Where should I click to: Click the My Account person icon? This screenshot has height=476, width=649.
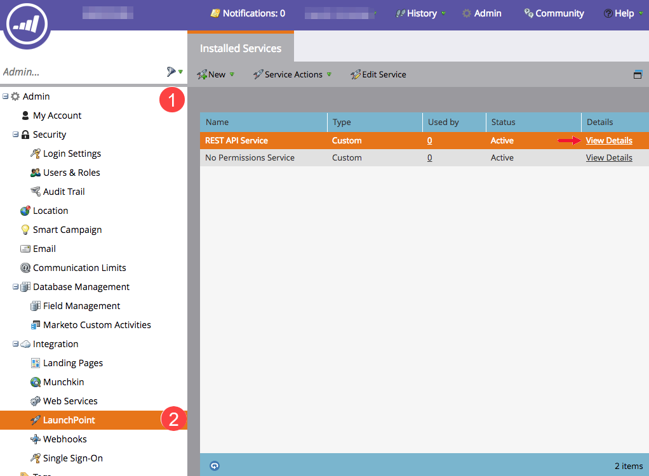[x=25, y=116]
